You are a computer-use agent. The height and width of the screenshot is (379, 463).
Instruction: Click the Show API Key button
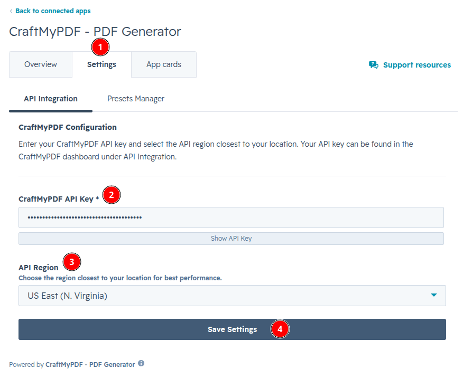coord(231,238)
